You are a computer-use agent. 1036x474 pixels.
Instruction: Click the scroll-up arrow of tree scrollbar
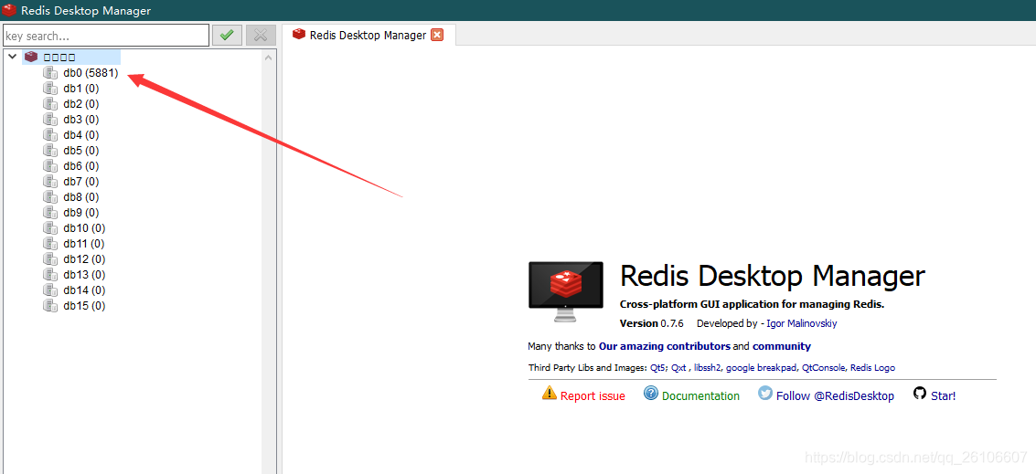[268, 58]
